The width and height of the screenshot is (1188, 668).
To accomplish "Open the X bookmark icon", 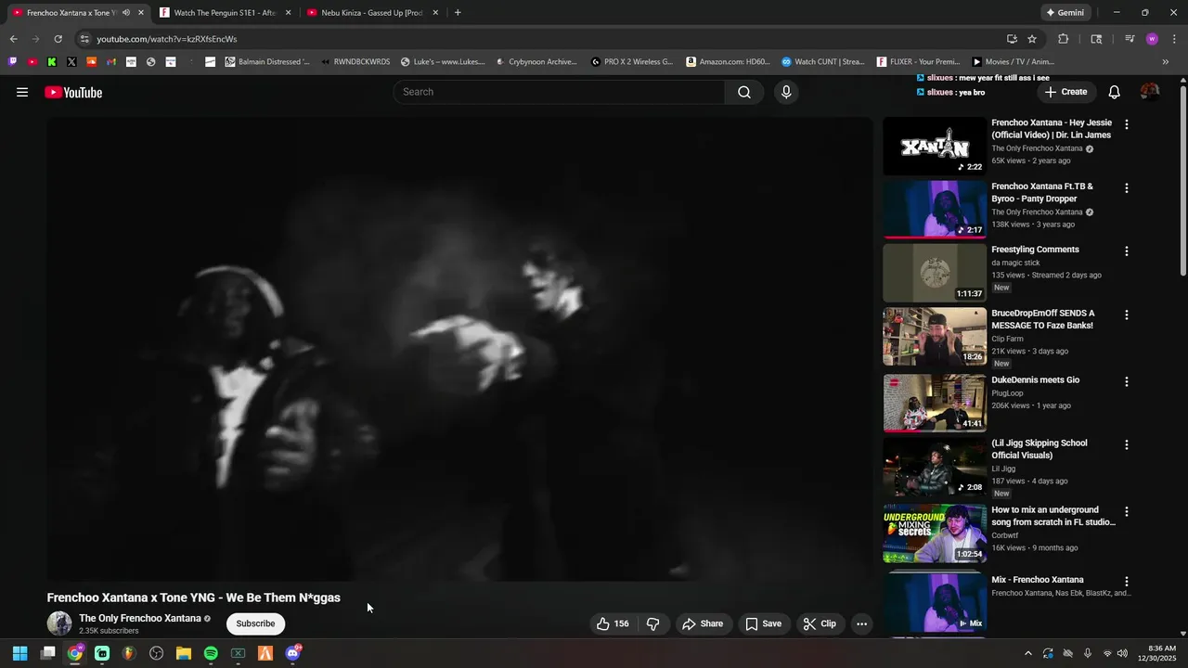I will pos(71,62).
